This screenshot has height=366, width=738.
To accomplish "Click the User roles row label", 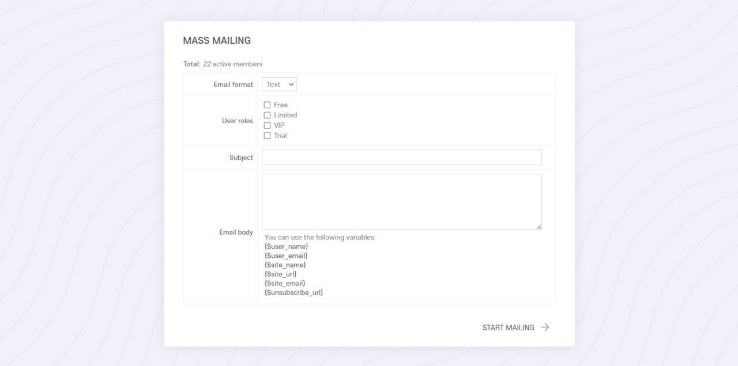I will click(237, 121).
